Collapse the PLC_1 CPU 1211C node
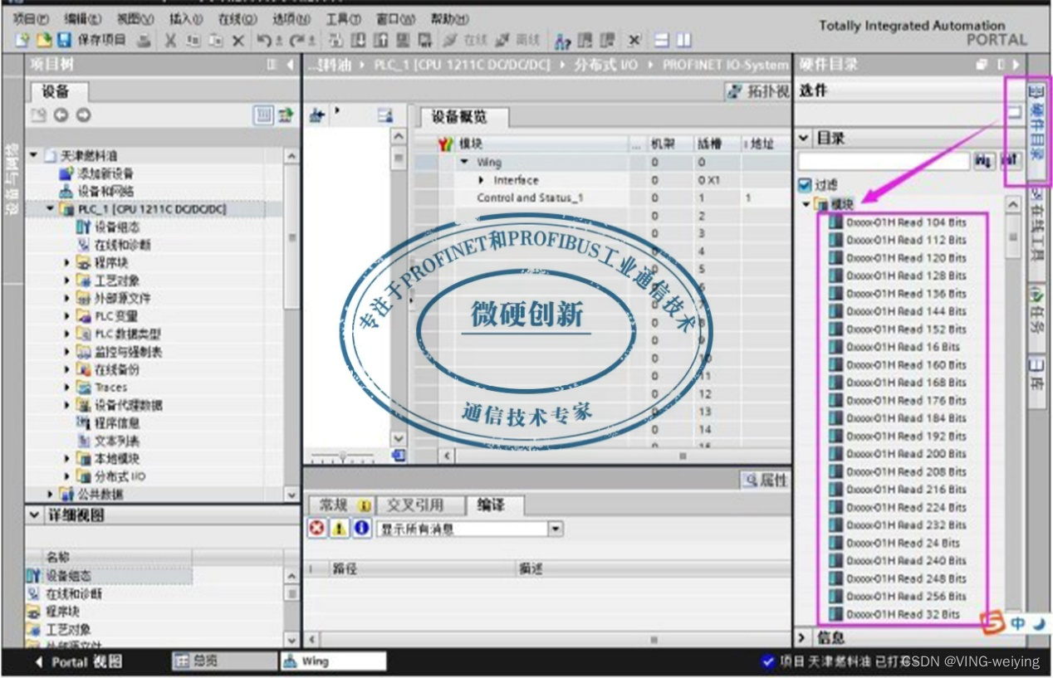This screenshot has height=678, width=1053. point(51,209)
